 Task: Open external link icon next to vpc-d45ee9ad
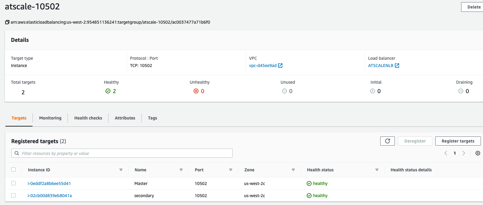click(x=280, y=66)
